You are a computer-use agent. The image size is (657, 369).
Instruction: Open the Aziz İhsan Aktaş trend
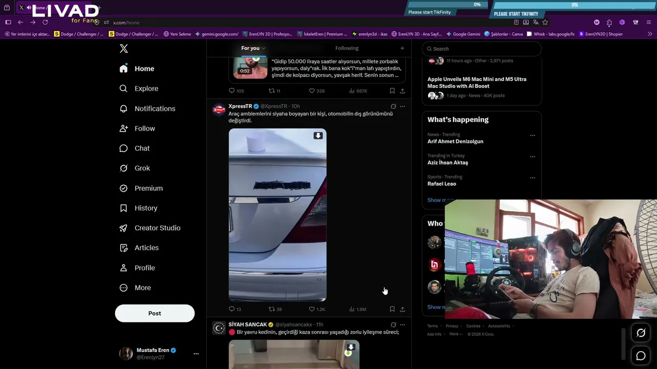(x=448, y=162)
